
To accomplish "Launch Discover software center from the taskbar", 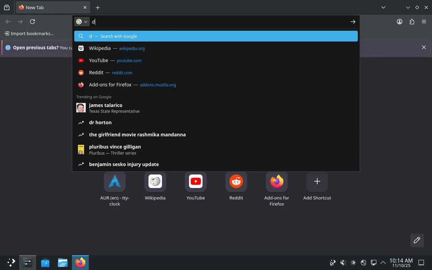I will 45,263.
